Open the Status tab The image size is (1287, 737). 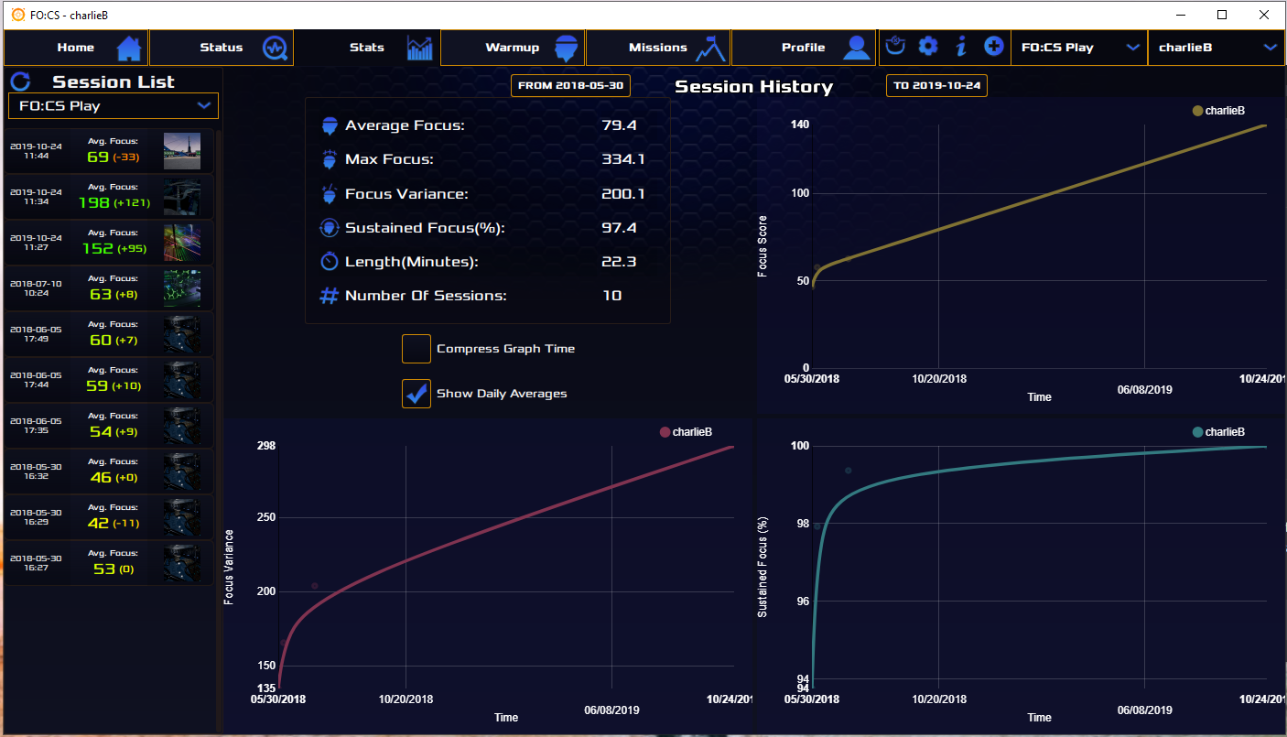click(x=222, y=48)
